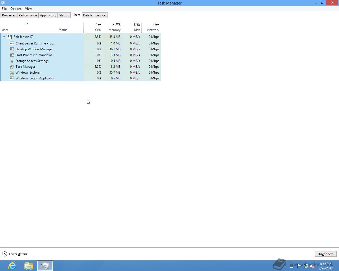Switch to the Startup tab
339x271 pixels.
point(64,15)
